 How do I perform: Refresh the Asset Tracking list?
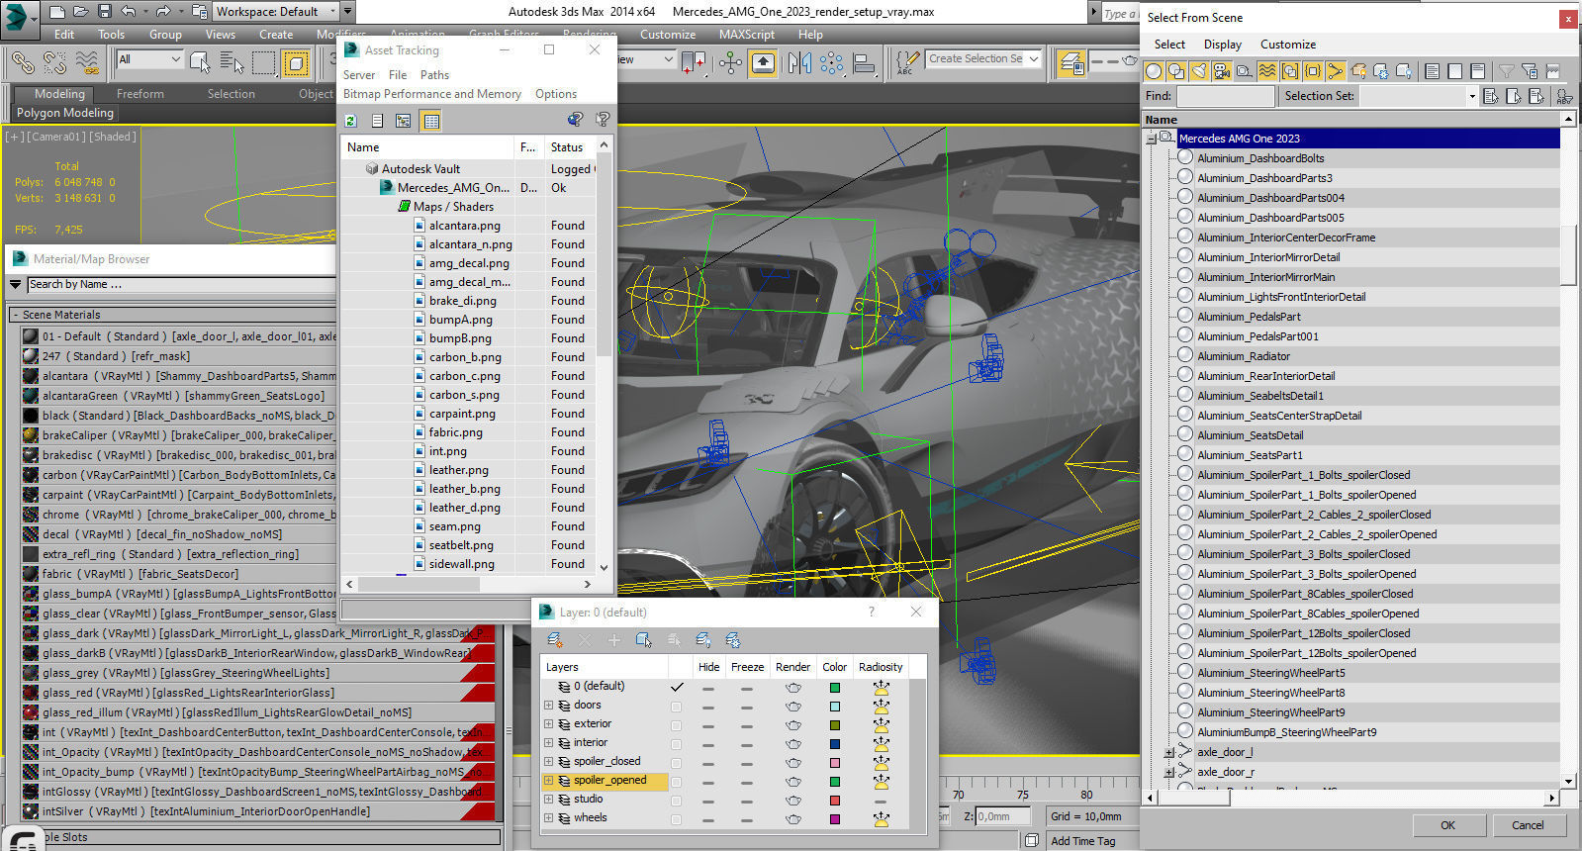point(350,121)
